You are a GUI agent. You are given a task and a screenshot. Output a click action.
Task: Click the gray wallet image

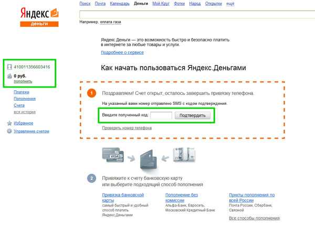point(148,159)
